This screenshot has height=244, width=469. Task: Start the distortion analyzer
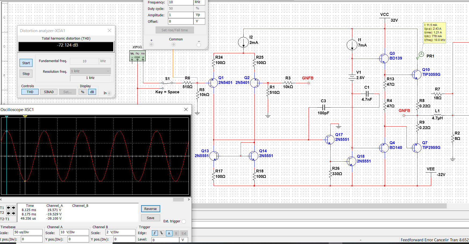[26, 63]
